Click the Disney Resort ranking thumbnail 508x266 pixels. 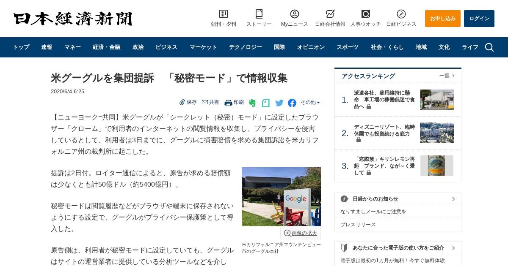point(437,133)
